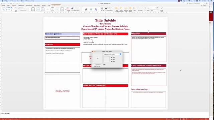Expand the WordArt styles gallery
This screenshot has width=214, height=120.
point(99,9)
